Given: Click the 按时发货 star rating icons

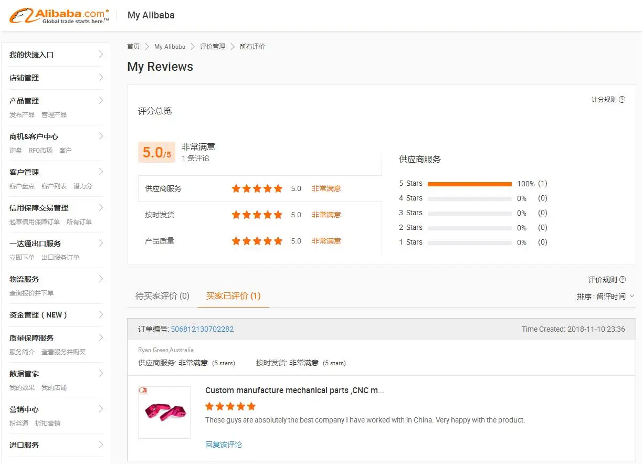Looking at the screenshot, I should tap(257, 215).
